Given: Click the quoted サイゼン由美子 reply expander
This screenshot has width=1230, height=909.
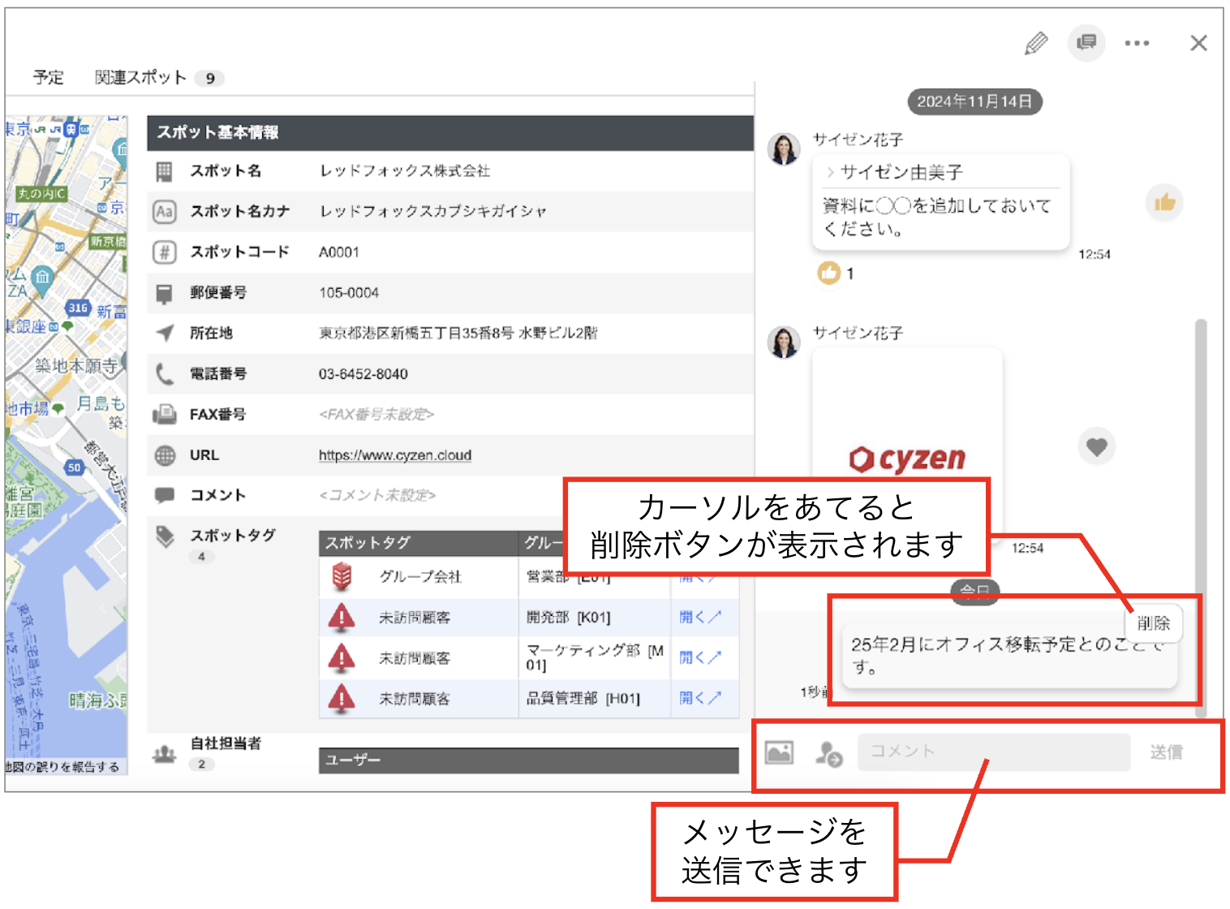Looking at the screenshot, I should point(894,172).
